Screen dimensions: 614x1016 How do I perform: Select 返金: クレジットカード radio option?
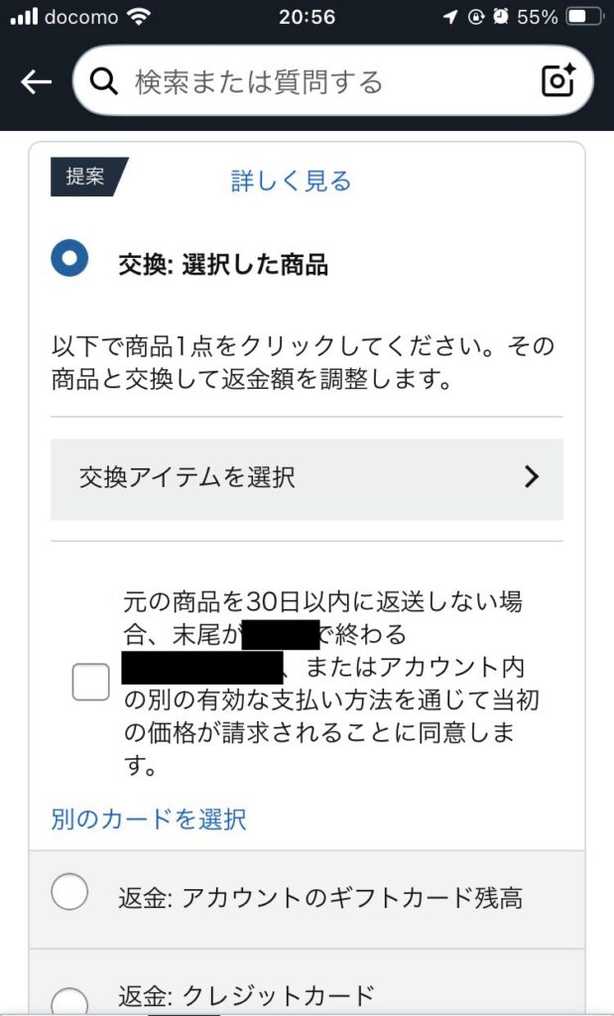69,1000
